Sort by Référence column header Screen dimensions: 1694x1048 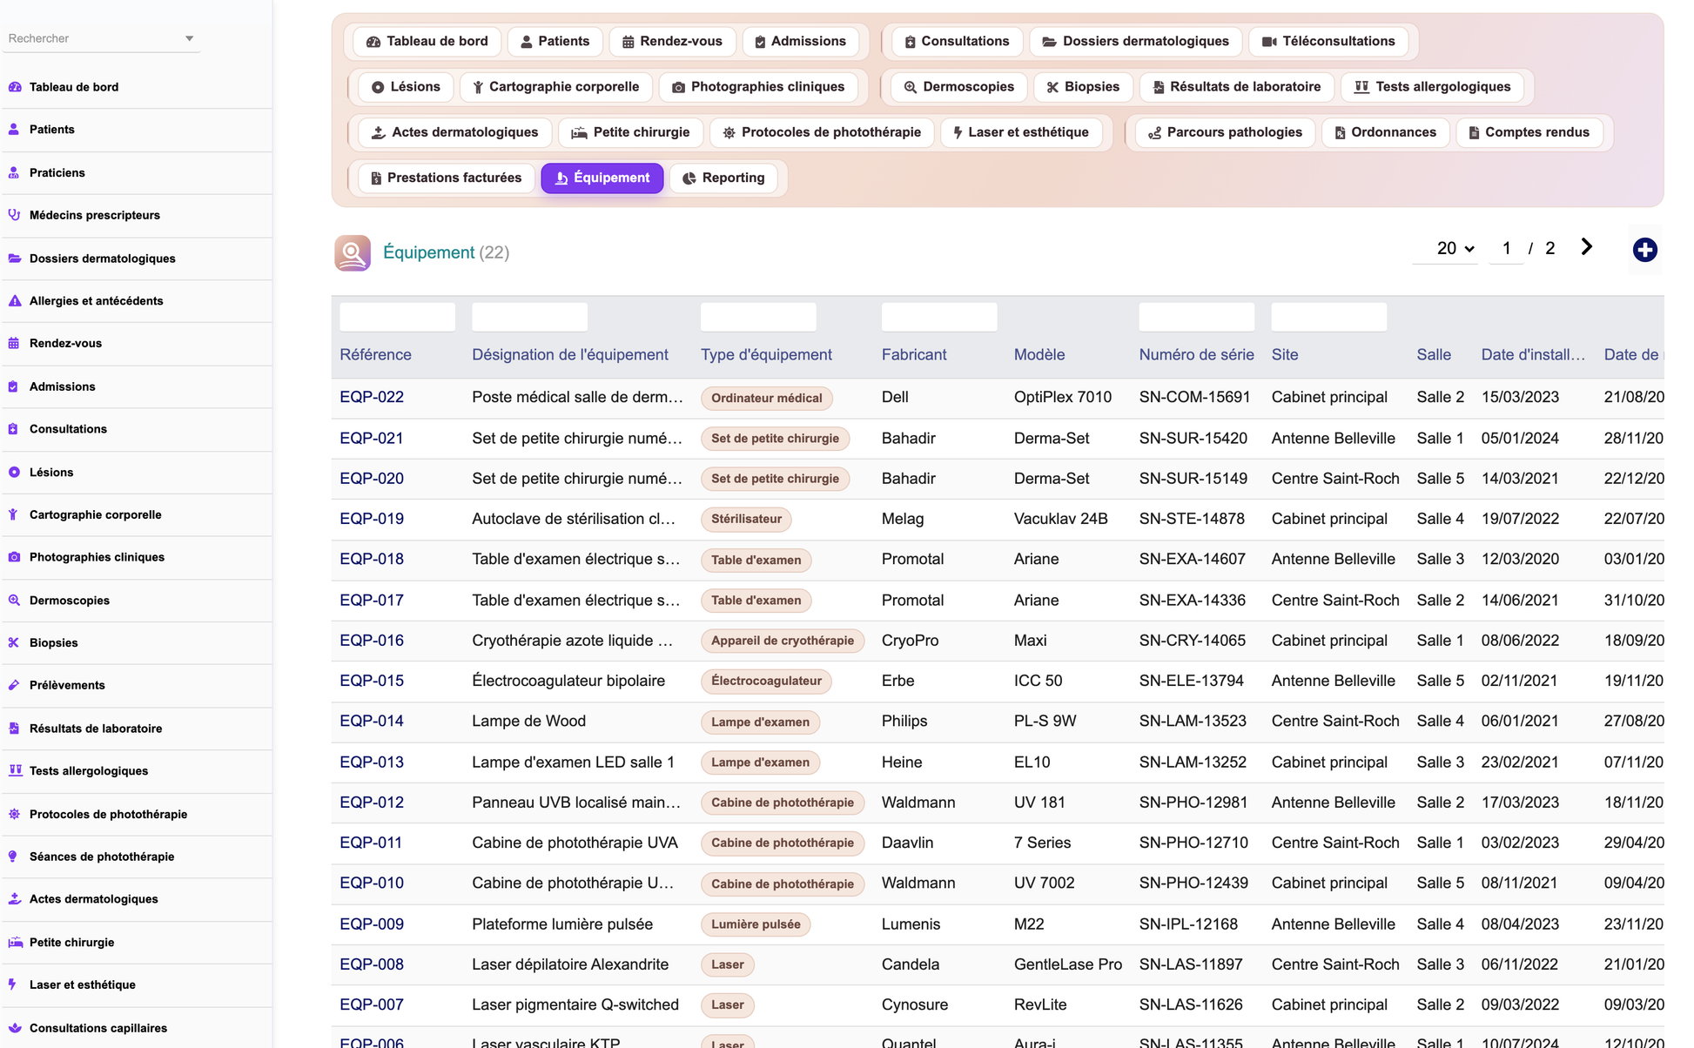tap(375, 355)
